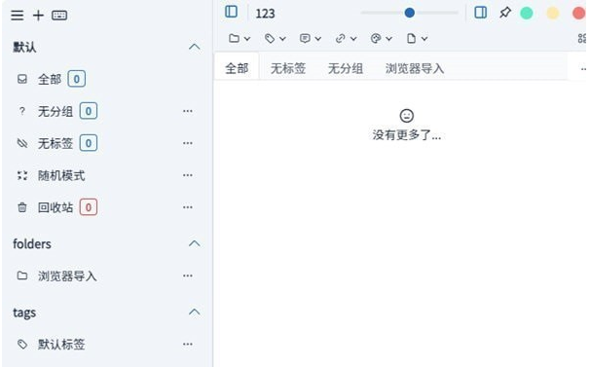Image resolution: width=590 pixels, height=367 pixels.
Task: Click the 123 title text
Action: [x=265, y=14]
